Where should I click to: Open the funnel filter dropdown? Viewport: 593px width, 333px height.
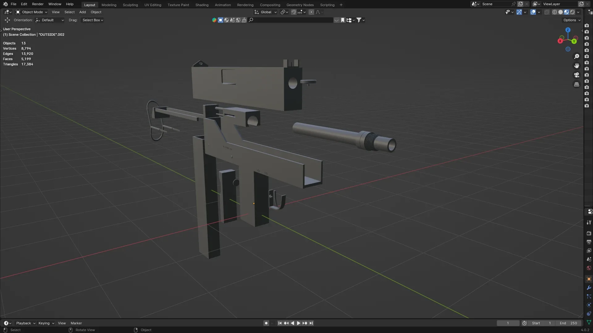(x=361, y=20)
